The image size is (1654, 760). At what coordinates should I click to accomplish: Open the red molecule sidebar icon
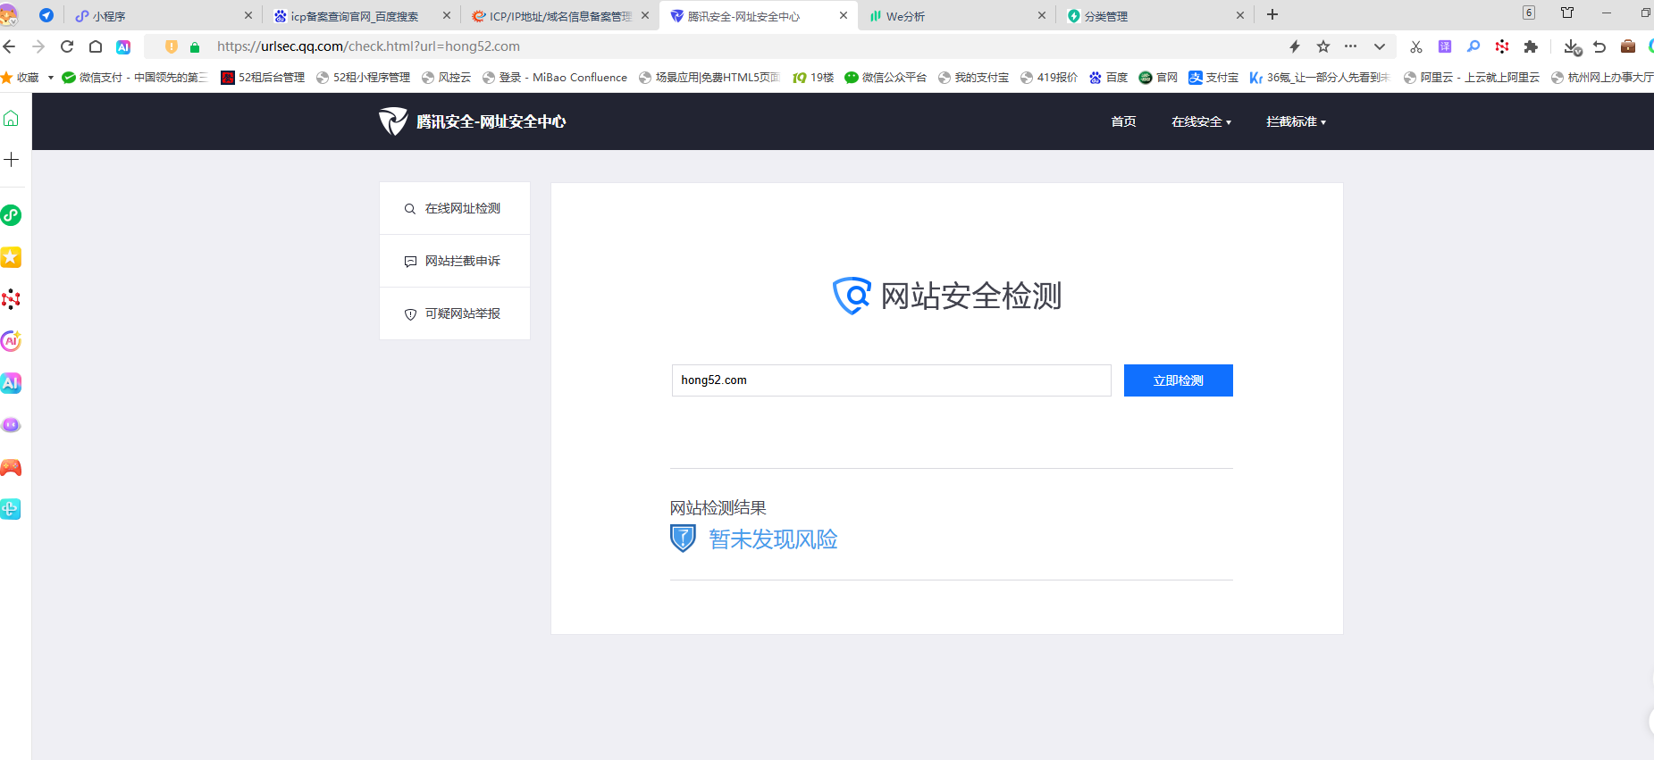[11, 299]
